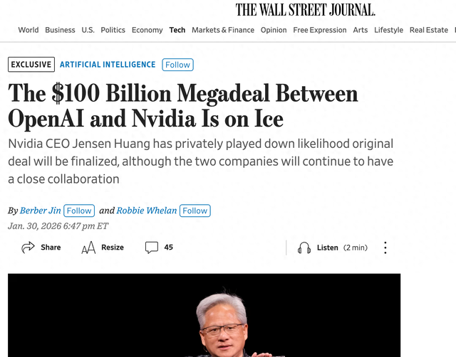Open the three-dot more options menu
This screenshot has height=357, width=456.
(385, 247)
